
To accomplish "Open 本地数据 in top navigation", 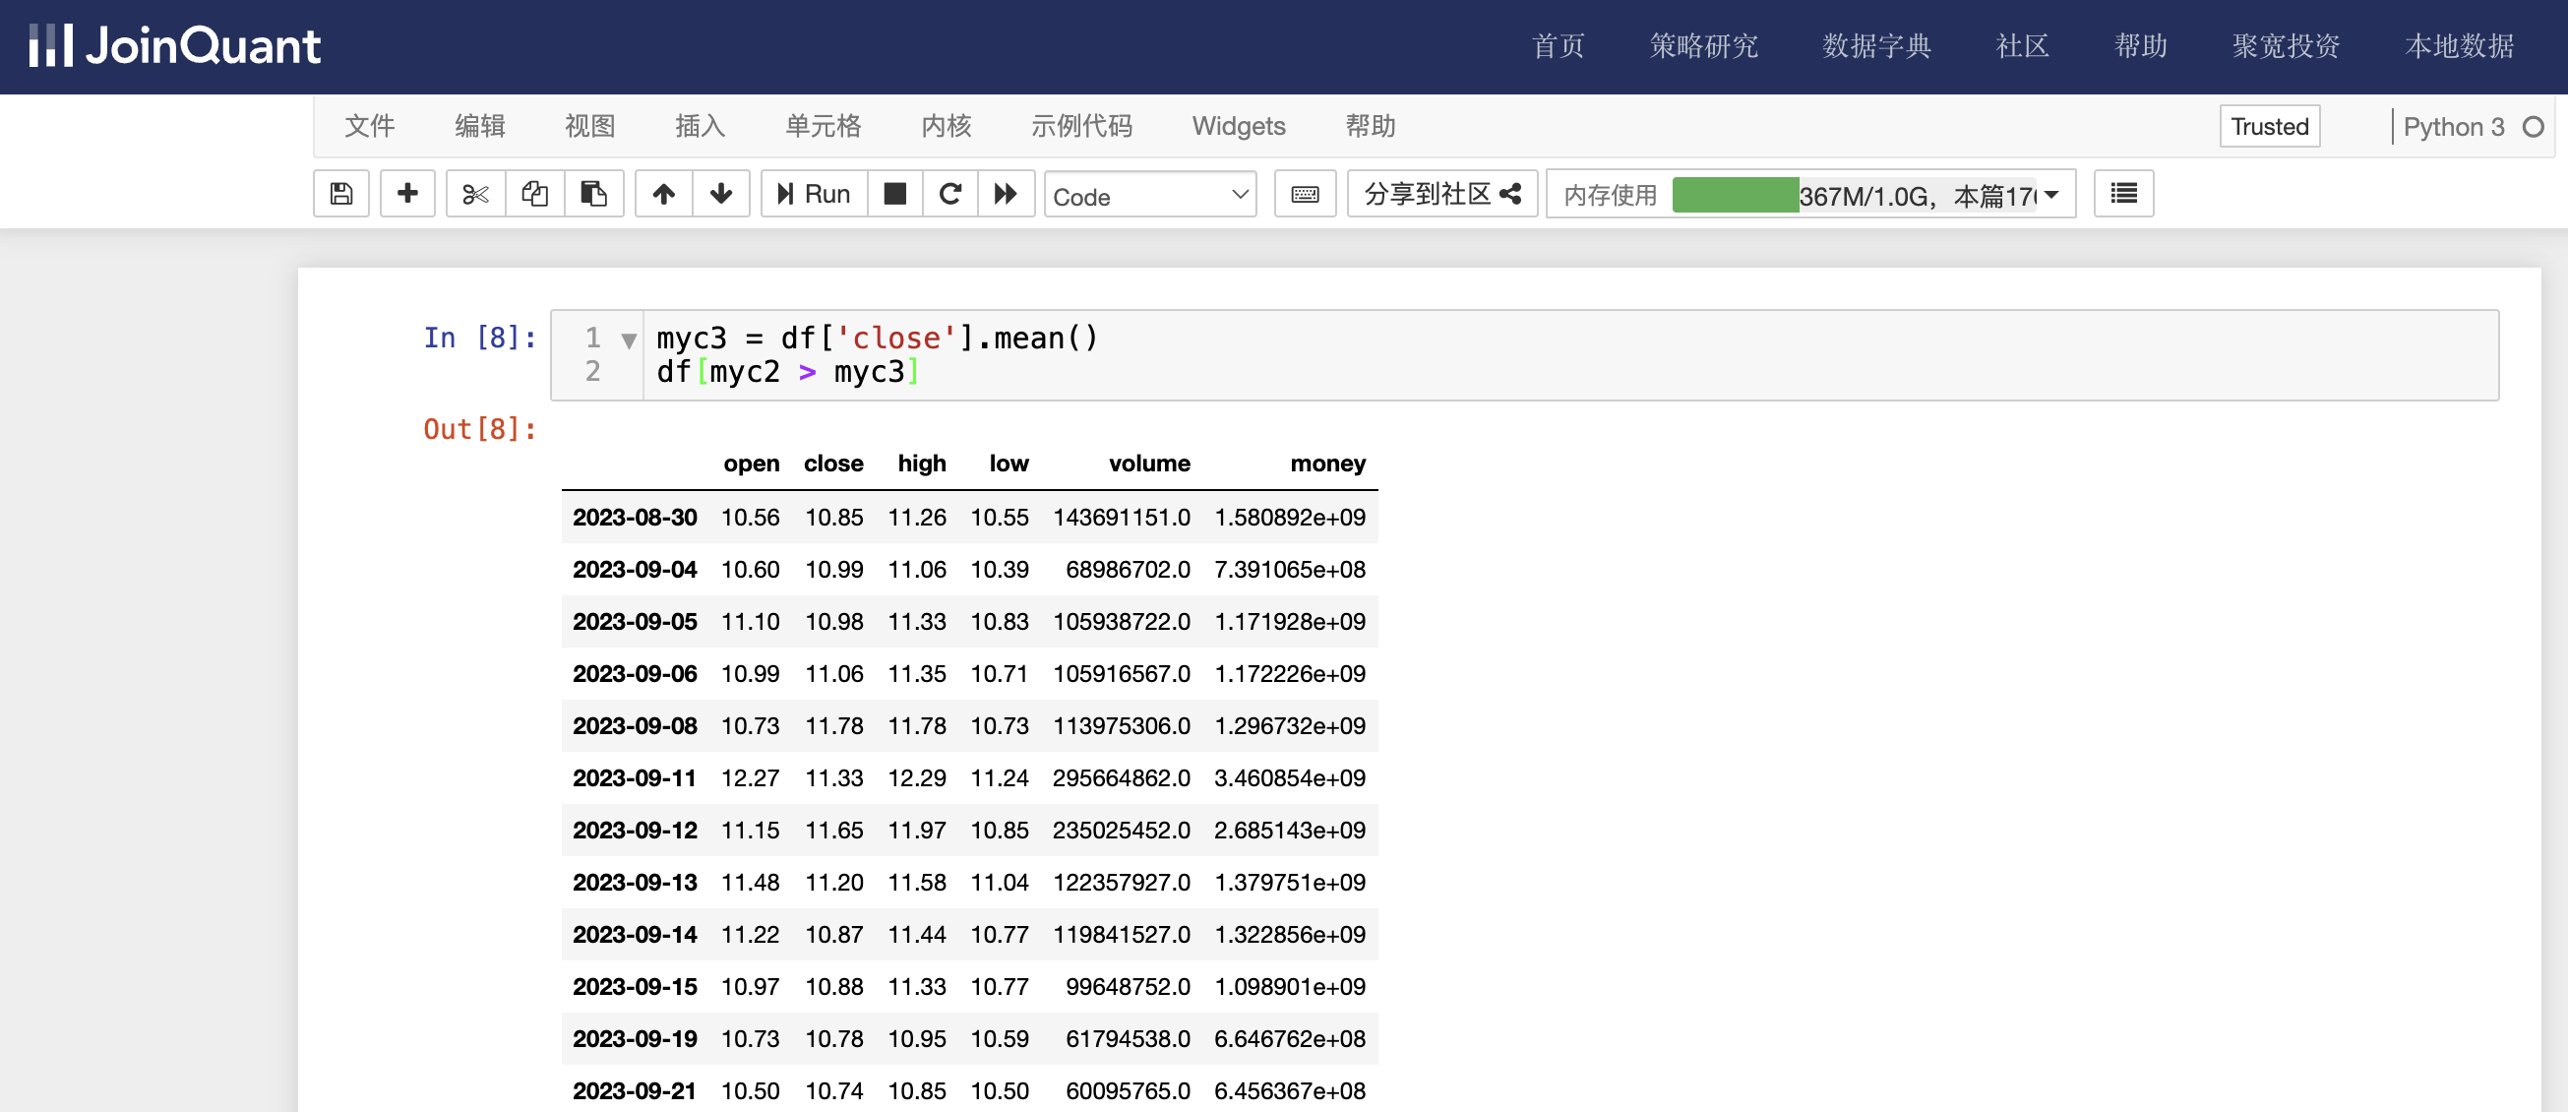I will (2460, 46).
